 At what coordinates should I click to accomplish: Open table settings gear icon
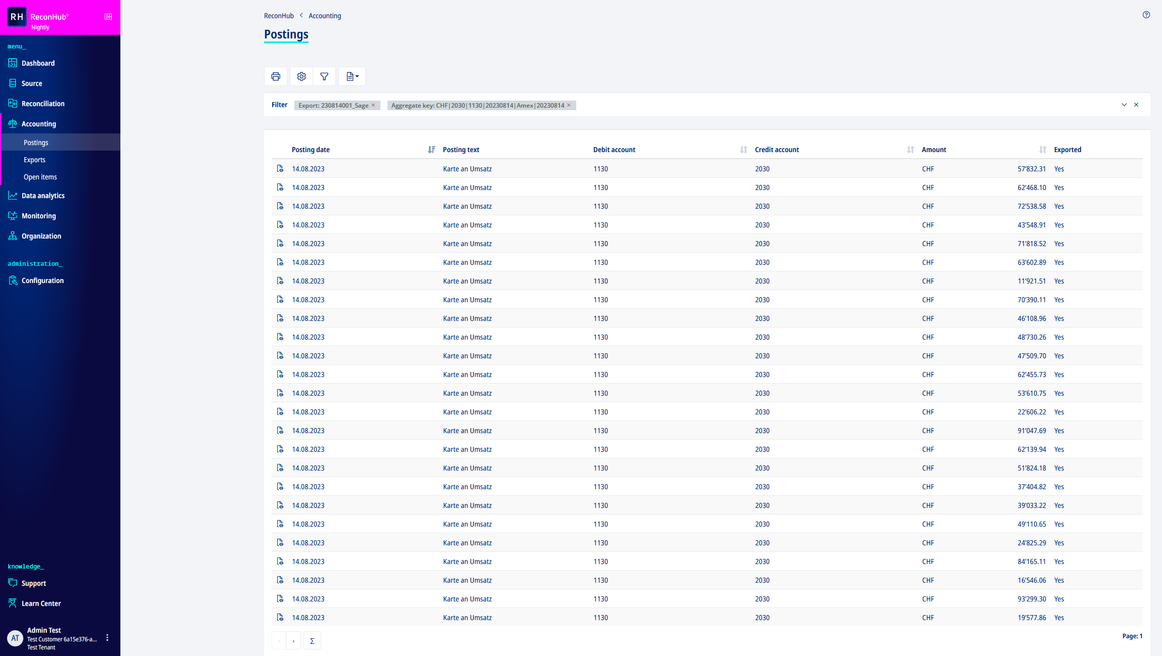click(x=302, y=76)
